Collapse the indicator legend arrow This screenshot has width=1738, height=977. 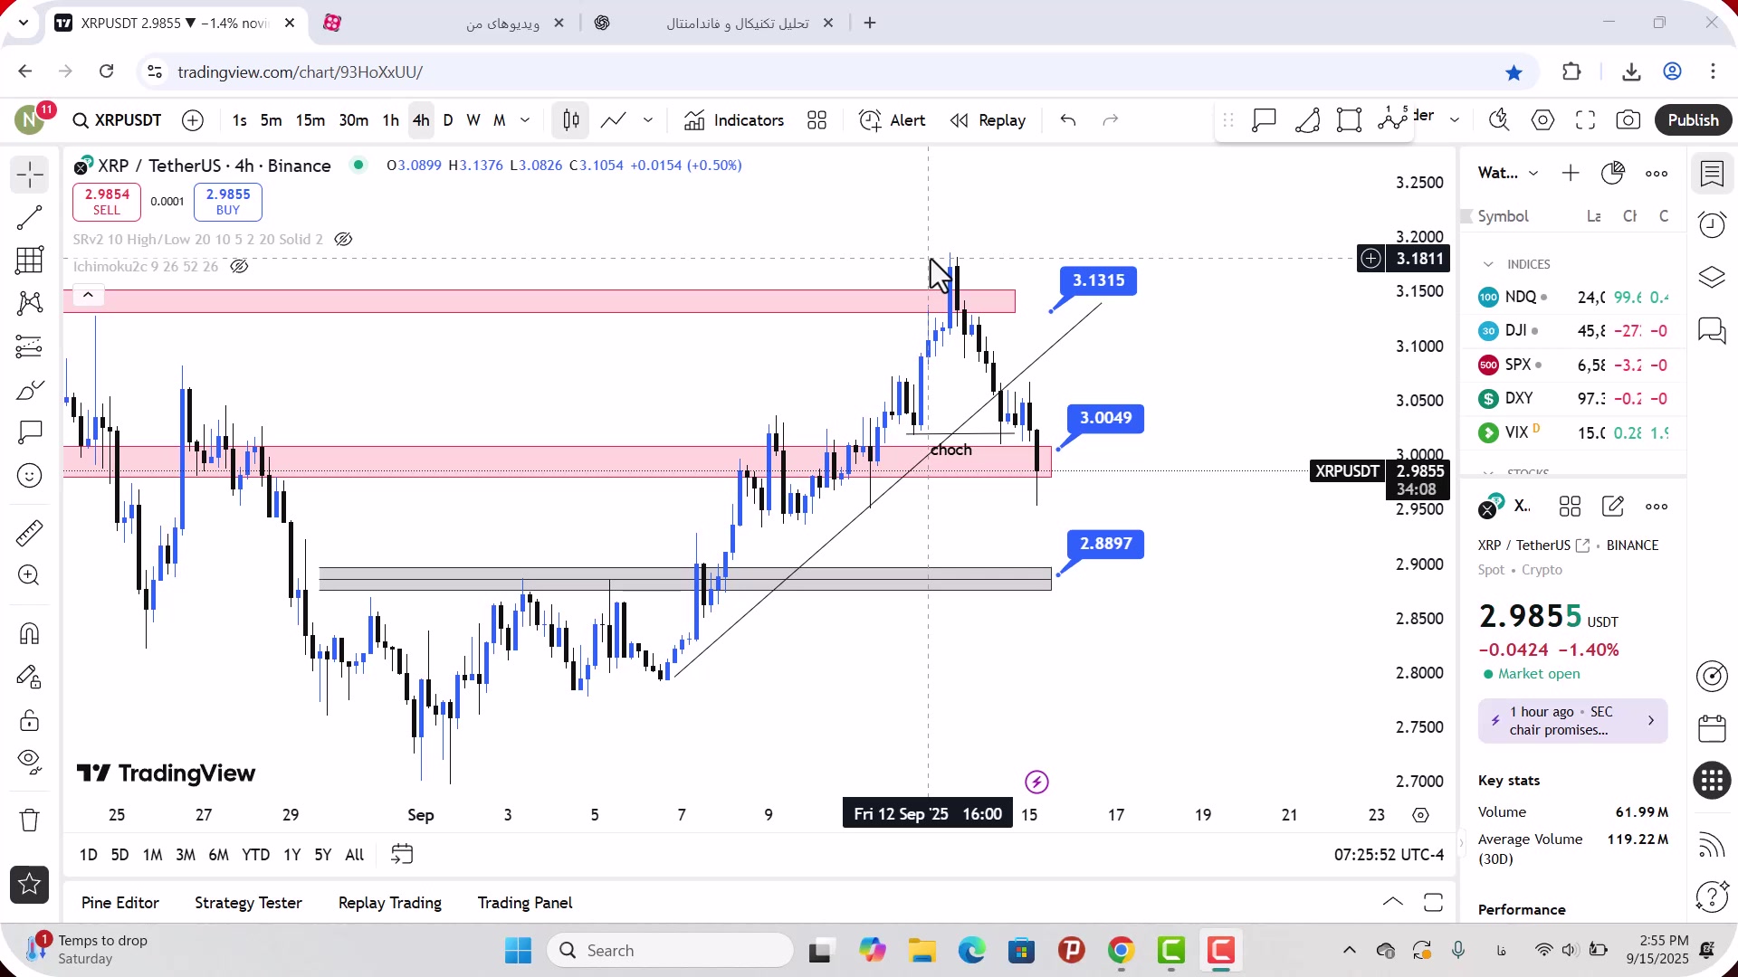coord(88,295)
